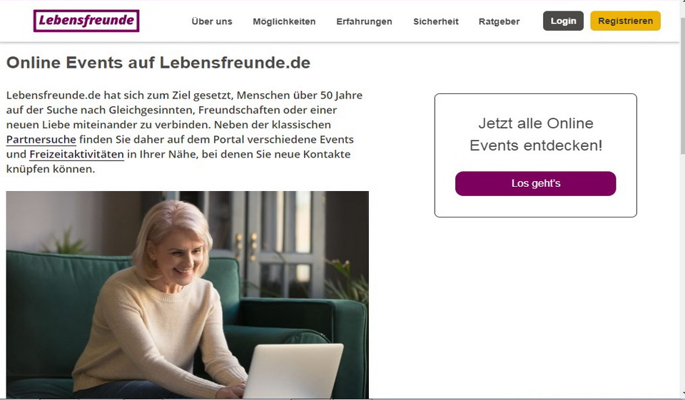Click the Jetzt alle Online Events entdecken text

click(535, 134)
